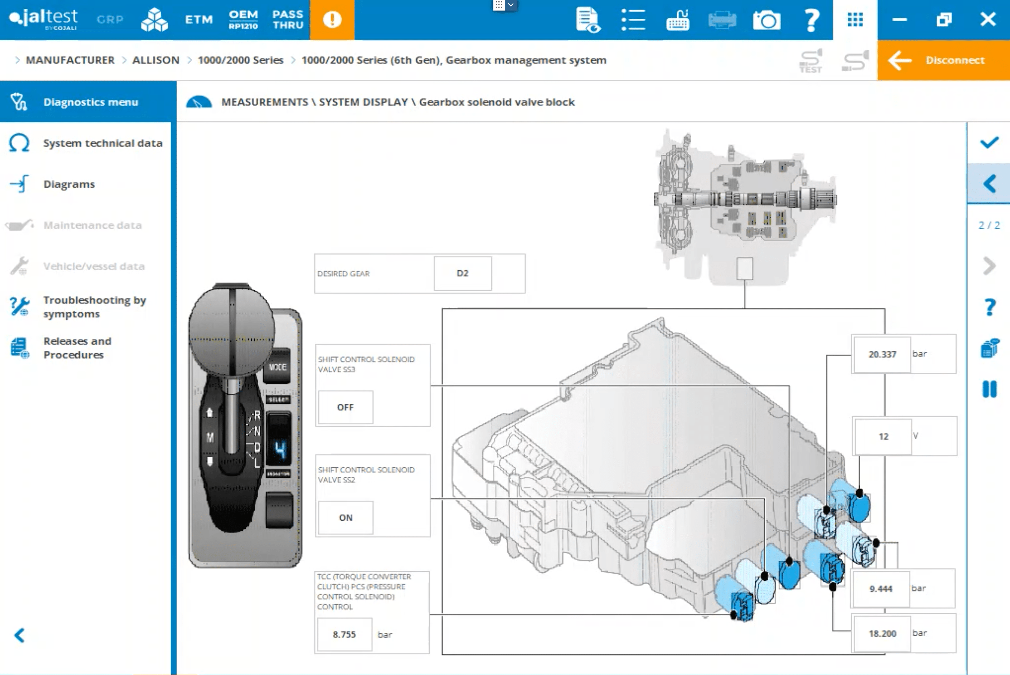This screenshot has width=1010, height=675.
Task: Click the orange warning alert icon
Action: pyautogui.click(x=332, y=20)
